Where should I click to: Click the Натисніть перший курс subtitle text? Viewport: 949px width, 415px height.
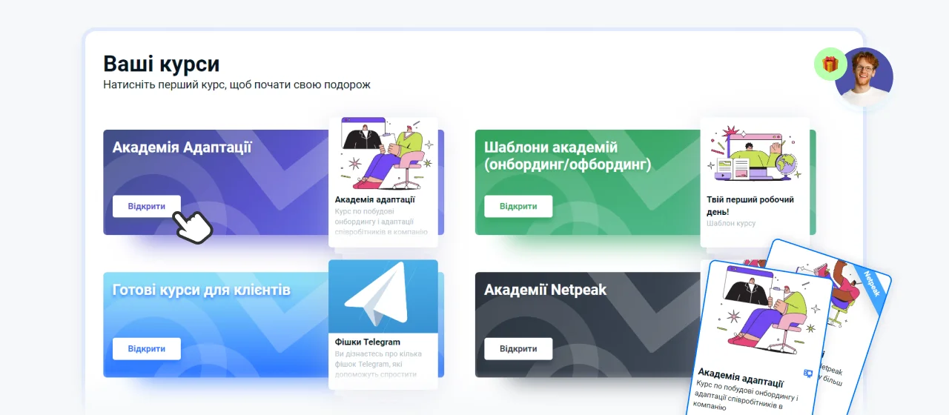[237, 84]
